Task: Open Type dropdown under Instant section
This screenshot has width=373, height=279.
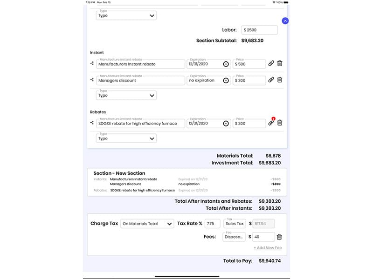Action: click(x=126, y=95)
